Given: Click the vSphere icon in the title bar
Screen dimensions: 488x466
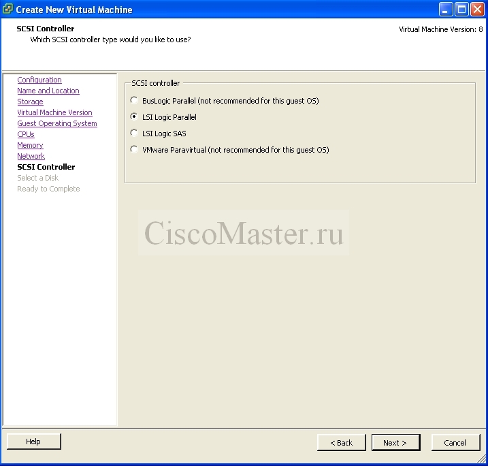Looking at the screenshot, I should click(x=7, y=10).
